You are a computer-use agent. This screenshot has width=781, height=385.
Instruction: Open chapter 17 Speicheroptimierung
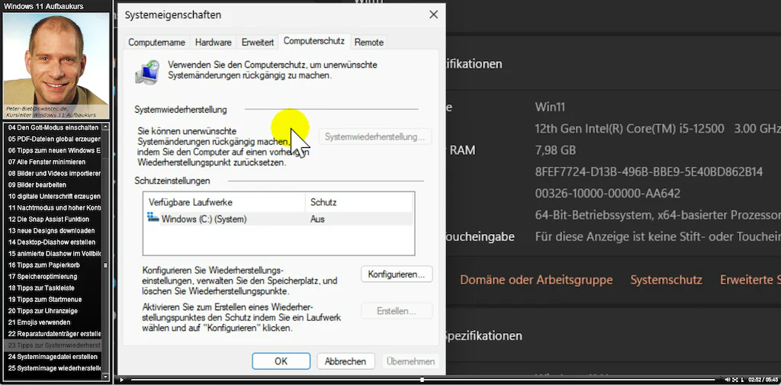click(x=53, y=277)
